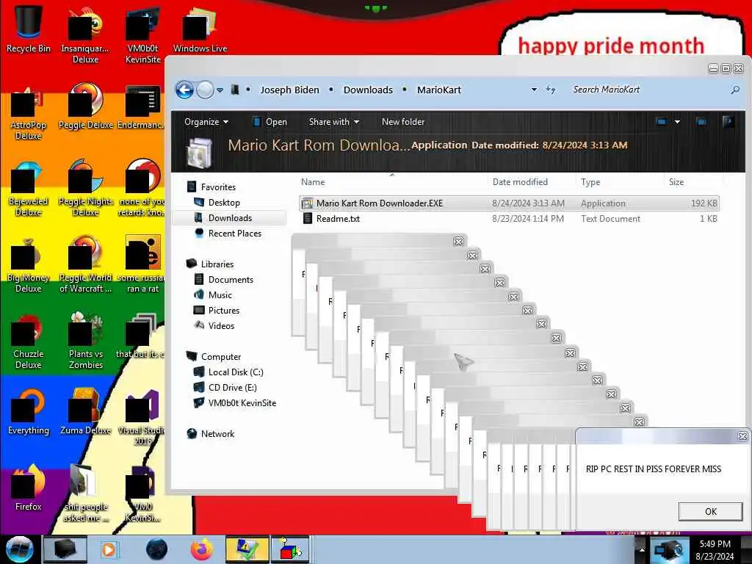This screenshot has width=752, height=564.
Task: Click the colored blocks taskbar icon
Action: [x=290, y=549]
